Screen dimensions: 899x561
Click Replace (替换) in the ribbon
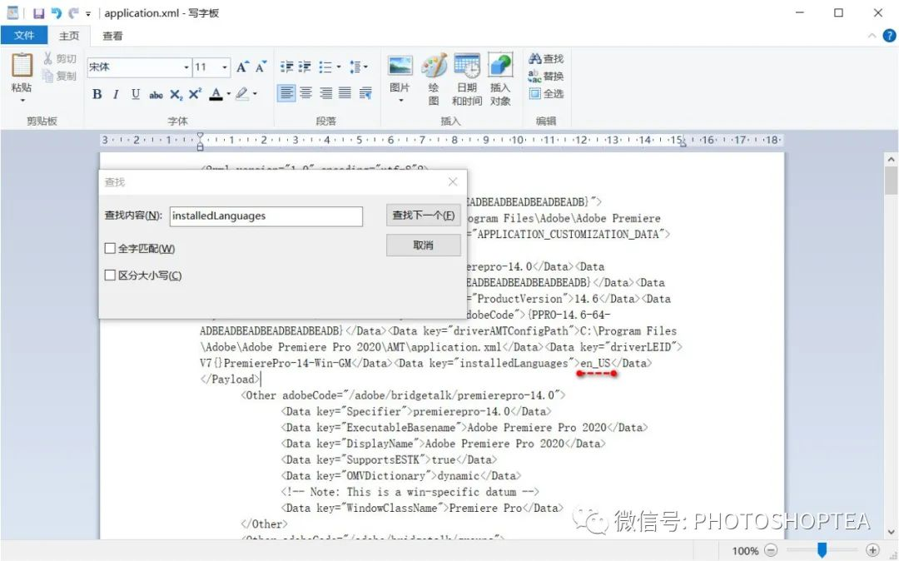546,76
